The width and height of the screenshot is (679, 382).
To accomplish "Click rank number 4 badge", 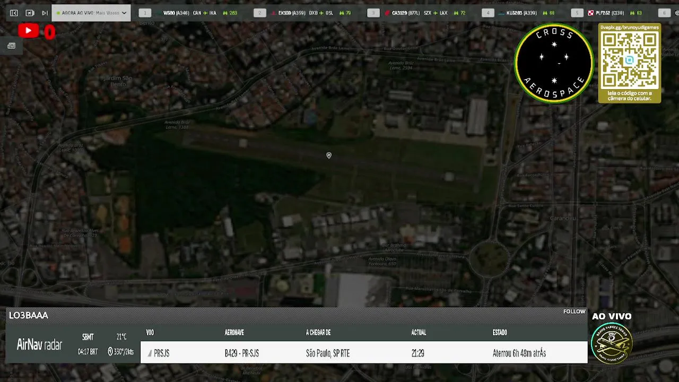I will pyautogui.click(x=488, y=13).
